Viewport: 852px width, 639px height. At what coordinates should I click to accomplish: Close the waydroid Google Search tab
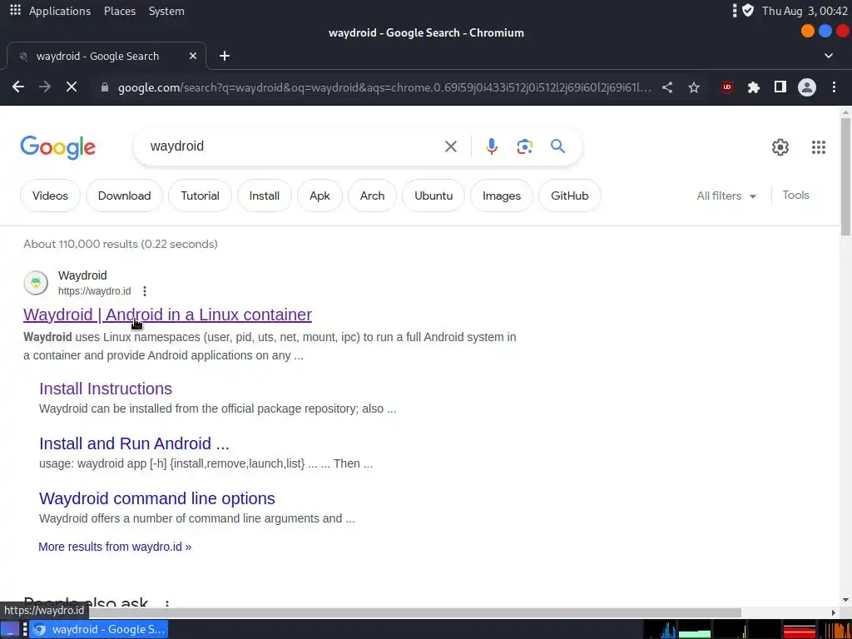click(193, 56)
